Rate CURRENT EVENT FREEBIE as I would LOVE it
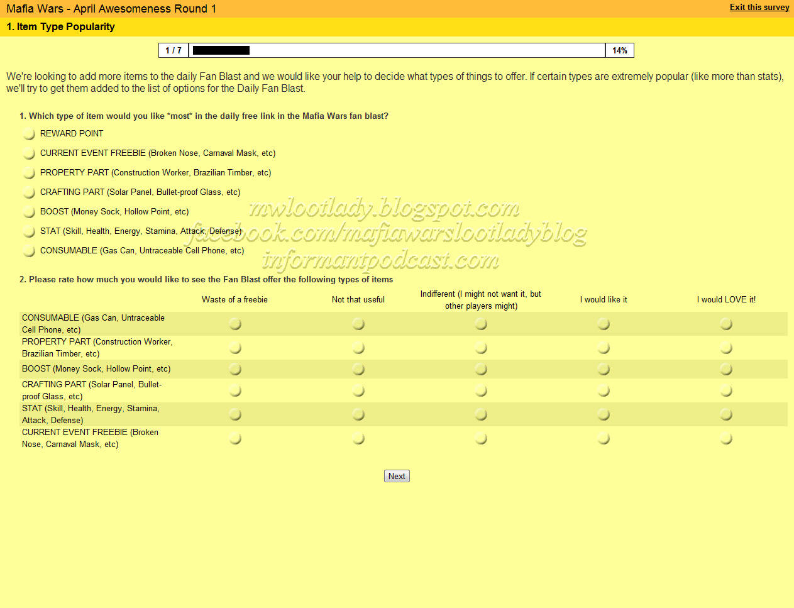The height and width of the screenshot is (608, 794). (726, 438)
